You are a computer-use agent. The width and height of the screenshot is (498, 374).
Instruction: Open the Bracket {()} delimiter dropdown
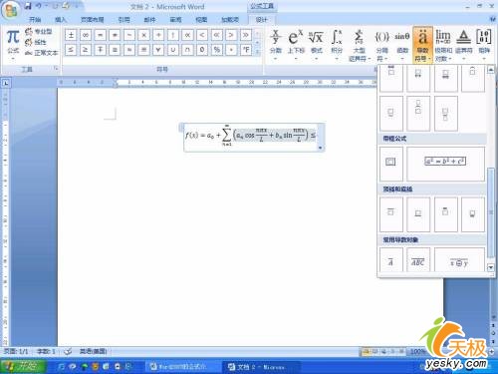pos(381,45)
